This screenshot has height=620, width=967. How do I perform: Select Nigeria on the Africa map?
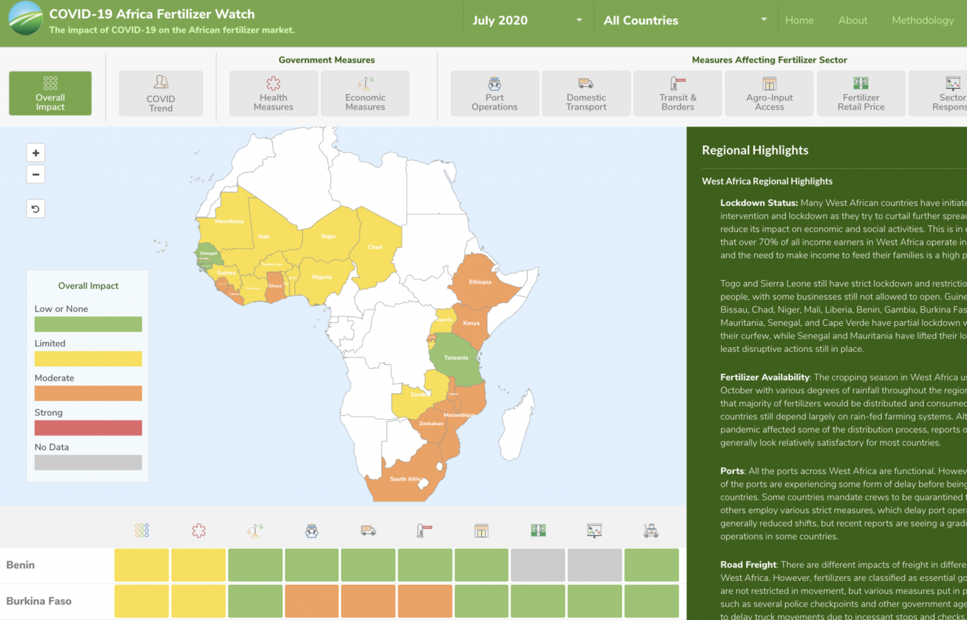321,277
